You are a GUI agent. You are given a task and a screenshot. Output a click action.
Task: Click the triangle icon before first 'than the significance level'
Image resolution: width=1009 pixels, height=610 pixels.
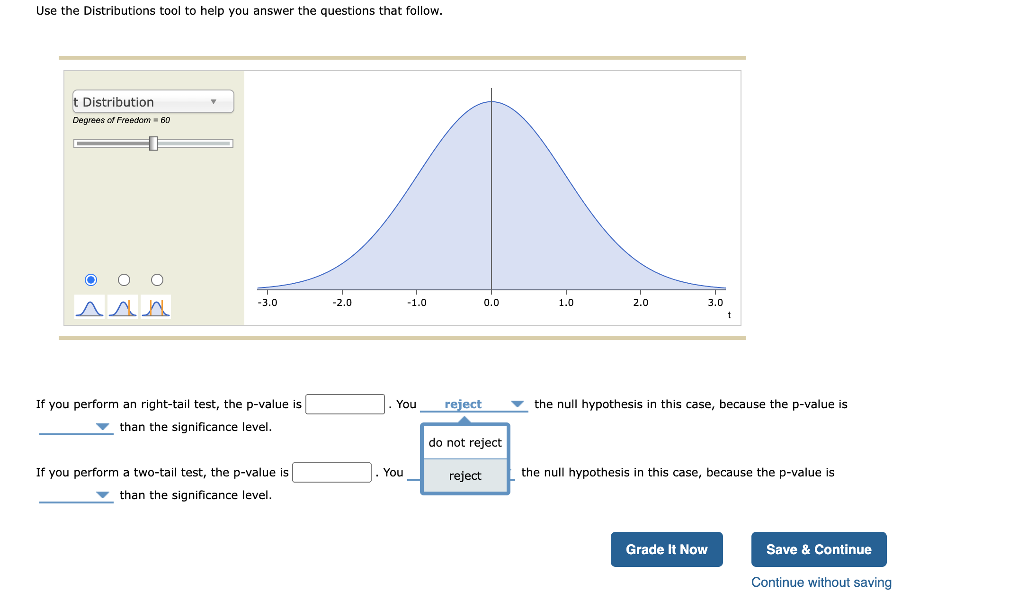click(103, 427)
